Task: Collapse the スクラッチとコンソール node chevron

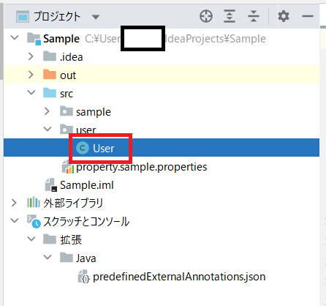Action: 15,220
